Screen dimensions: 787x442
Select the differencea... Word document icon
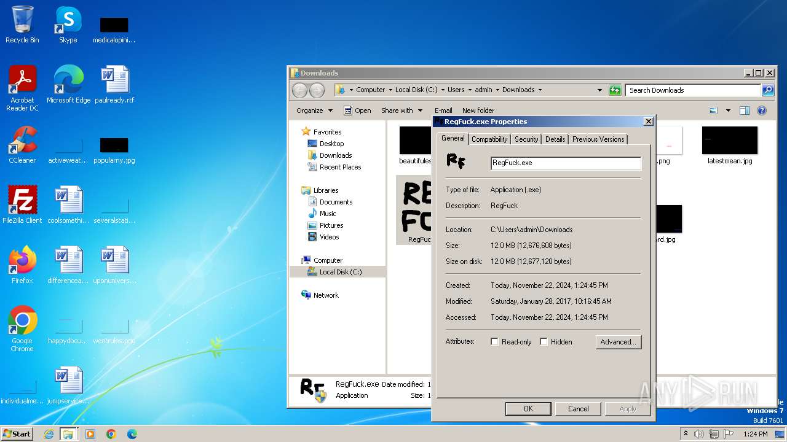[x=68, y=265]
